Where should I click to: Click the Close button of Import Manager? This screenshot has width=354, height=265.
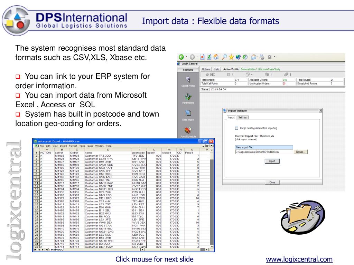(x=272, y=182)
